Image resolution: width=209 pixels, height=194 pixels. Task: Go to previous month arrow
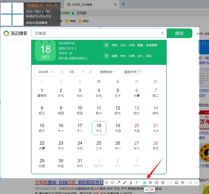click(x=62, y=72)
